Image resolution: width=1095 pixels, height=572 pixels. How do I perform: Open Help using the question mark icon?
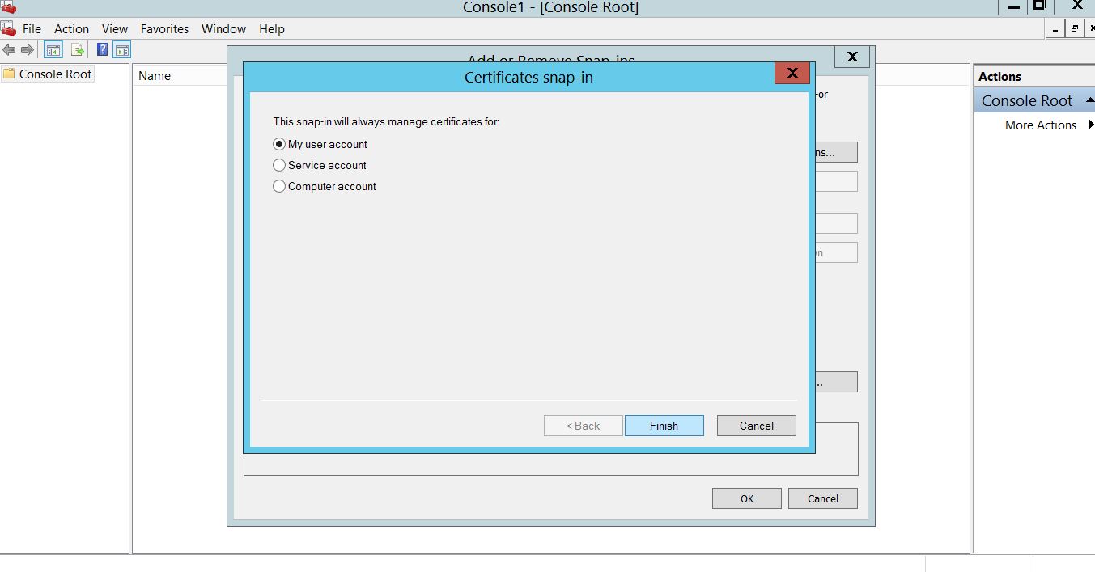click(x=103, y=50)
